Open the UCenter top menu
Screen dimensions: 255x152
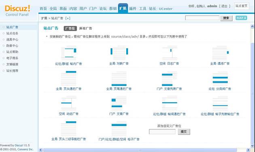point(166,9)
